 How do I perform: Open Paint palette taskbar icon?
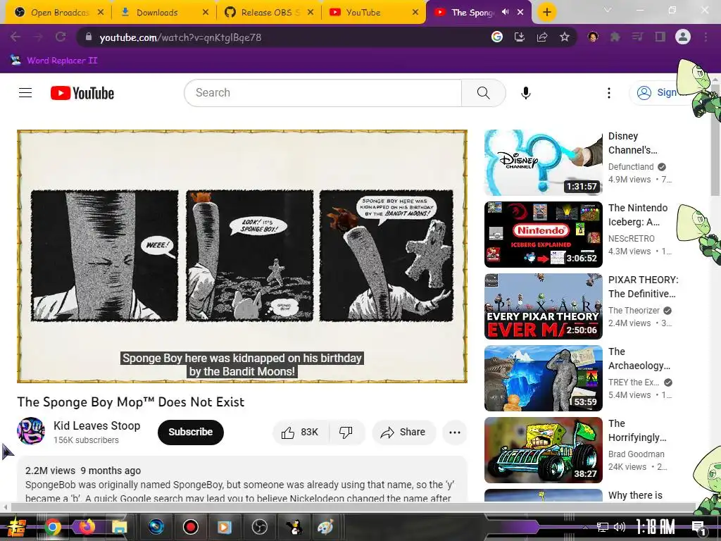(325, 527)
